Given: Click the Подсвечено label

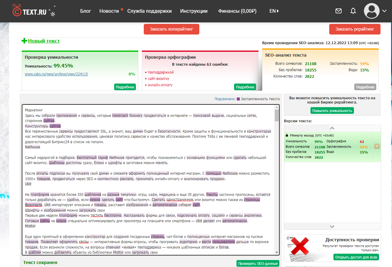Looking at the screenshot, I should point(225,99).
